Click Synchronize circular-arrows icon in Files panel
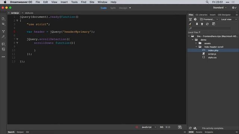239x134 pixels. coord(207,24)
